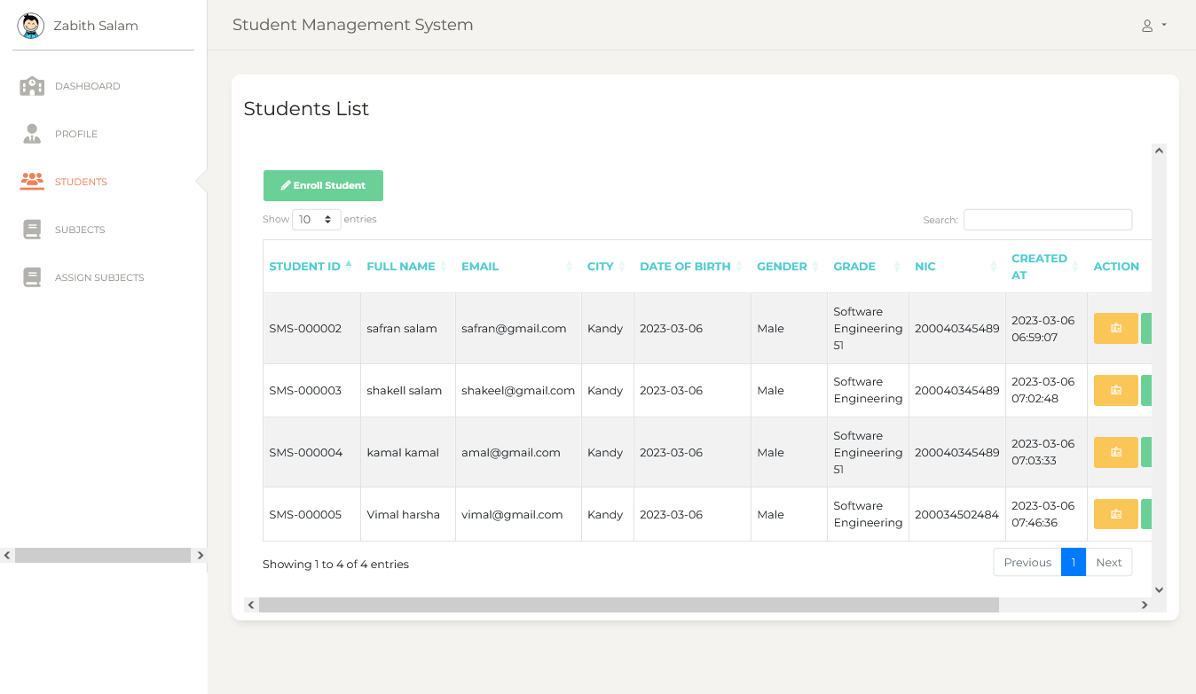Click name kamal kamal
Image resolution: width=1196 pixels, height=694 pixels.
pyautogui.click(x=403, y=452)
